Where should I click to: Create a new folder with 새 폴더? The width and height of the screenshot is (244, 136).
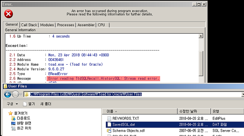point(46,104)
